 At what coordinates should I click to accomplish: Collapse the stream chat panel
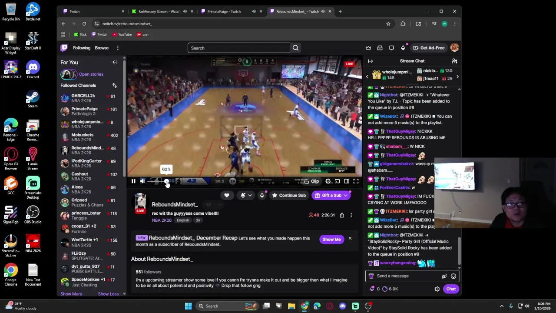pyautogui.click(x=370, y=61)
